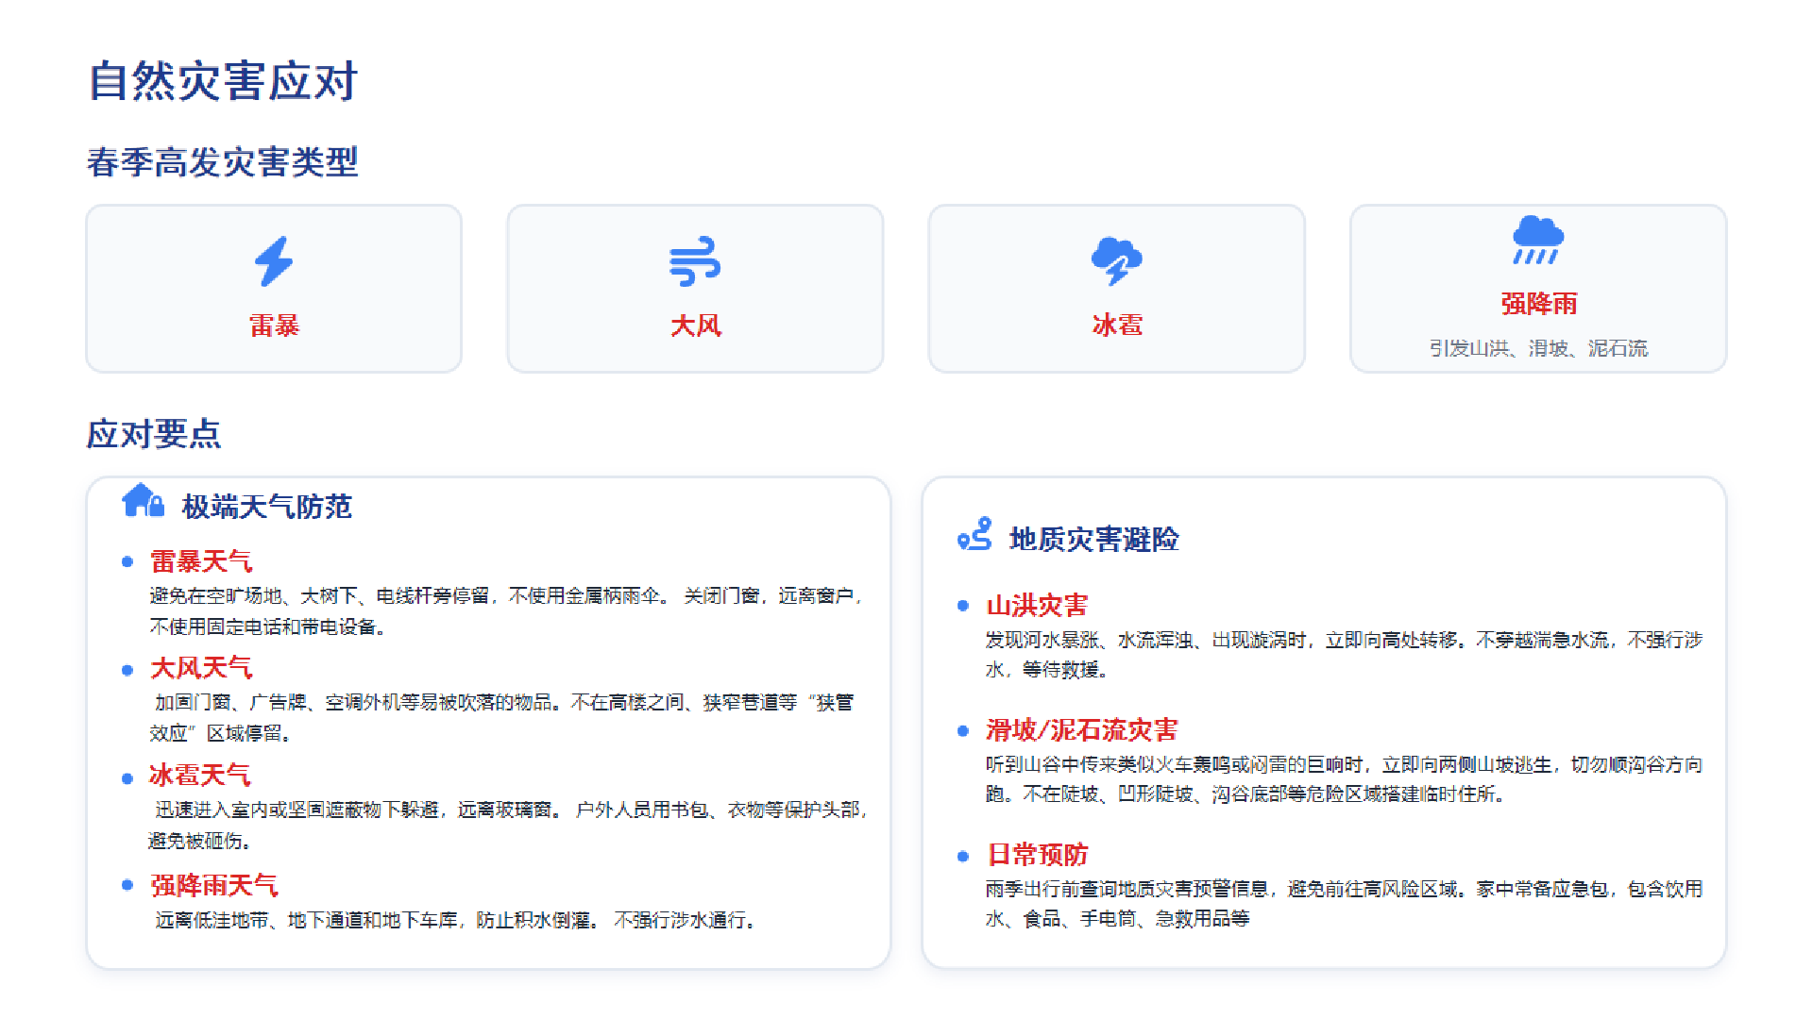
Task: Click the lightning bolt thunderstorm icon
Action: 274,261
